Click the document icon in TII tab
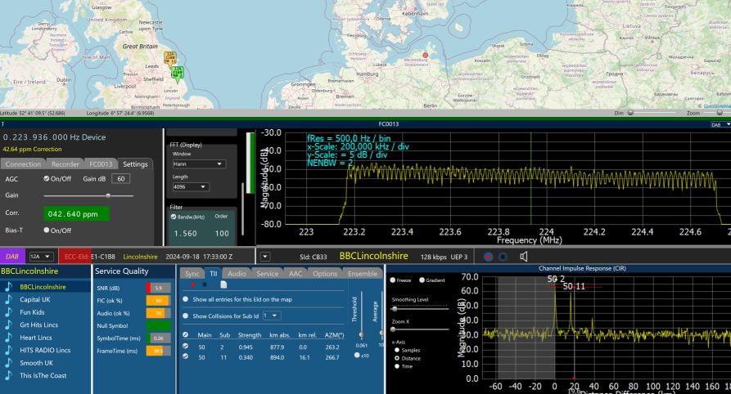Image resolution: width=731 pixels, height=394 pixels. [x=223, y=284]
